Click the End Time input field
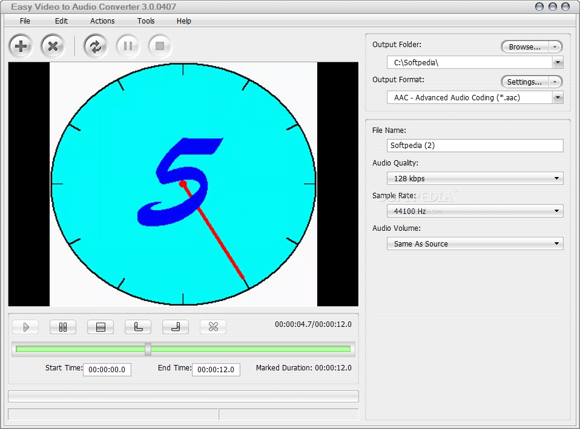Viewport: 580px width, 429px height. 216,370
